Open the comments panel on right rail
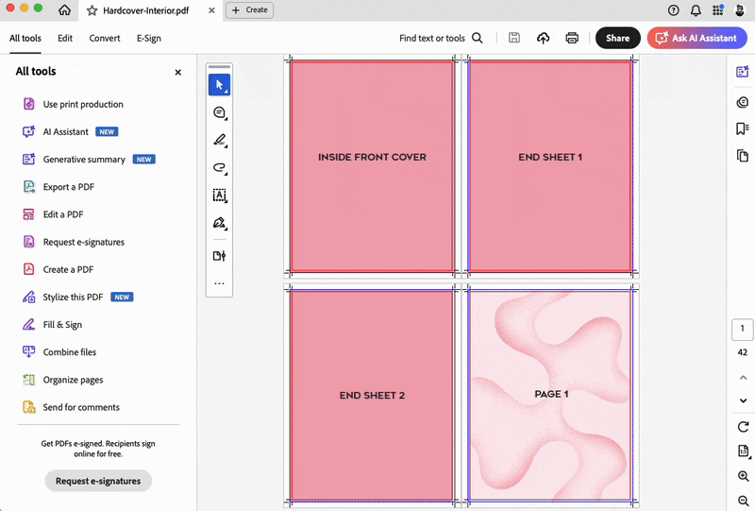The height and width of the screenshot is (511, 755). pyautogui.click(x=743, y=102)
